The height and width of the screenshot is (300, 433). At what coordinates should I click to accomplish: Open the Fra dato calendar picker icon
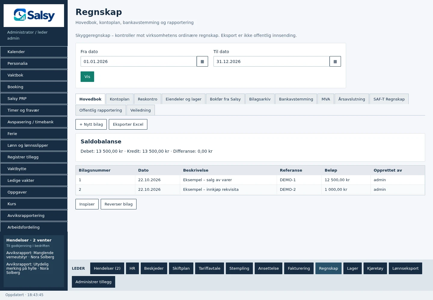click(x=202, y=61)
